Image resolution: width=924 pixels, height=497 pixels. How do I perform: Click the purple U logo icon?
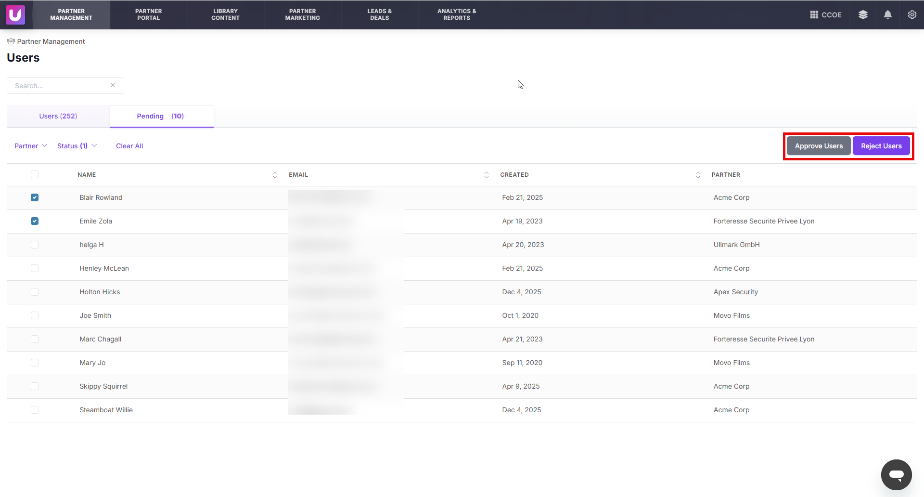(15, 14)
